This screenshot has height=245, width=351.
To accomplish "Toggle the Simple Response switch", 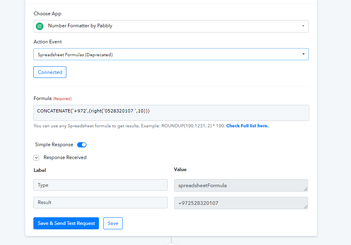I will coord(82,145).
